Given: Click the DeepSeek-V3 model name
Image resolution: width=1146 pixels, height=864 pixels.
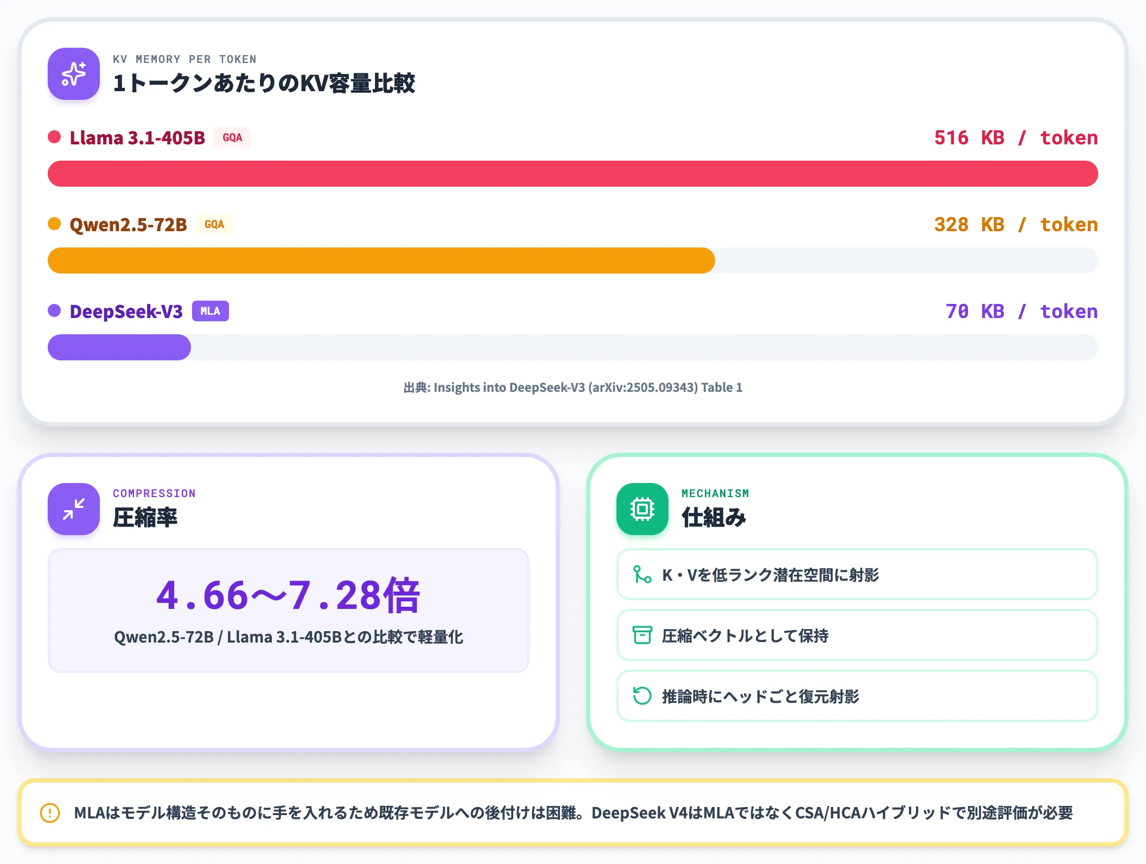Looking at the screenshot, I should click(126, 312).
